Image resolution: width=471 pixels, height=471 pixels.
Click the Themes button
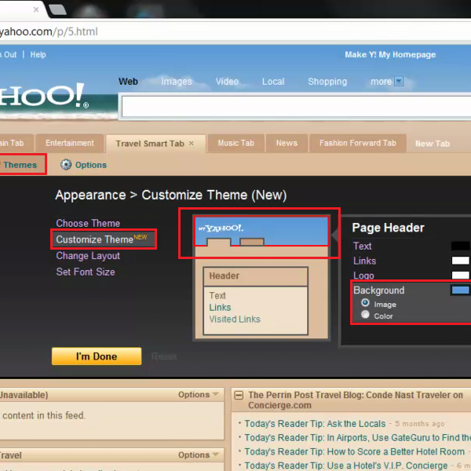20,165
